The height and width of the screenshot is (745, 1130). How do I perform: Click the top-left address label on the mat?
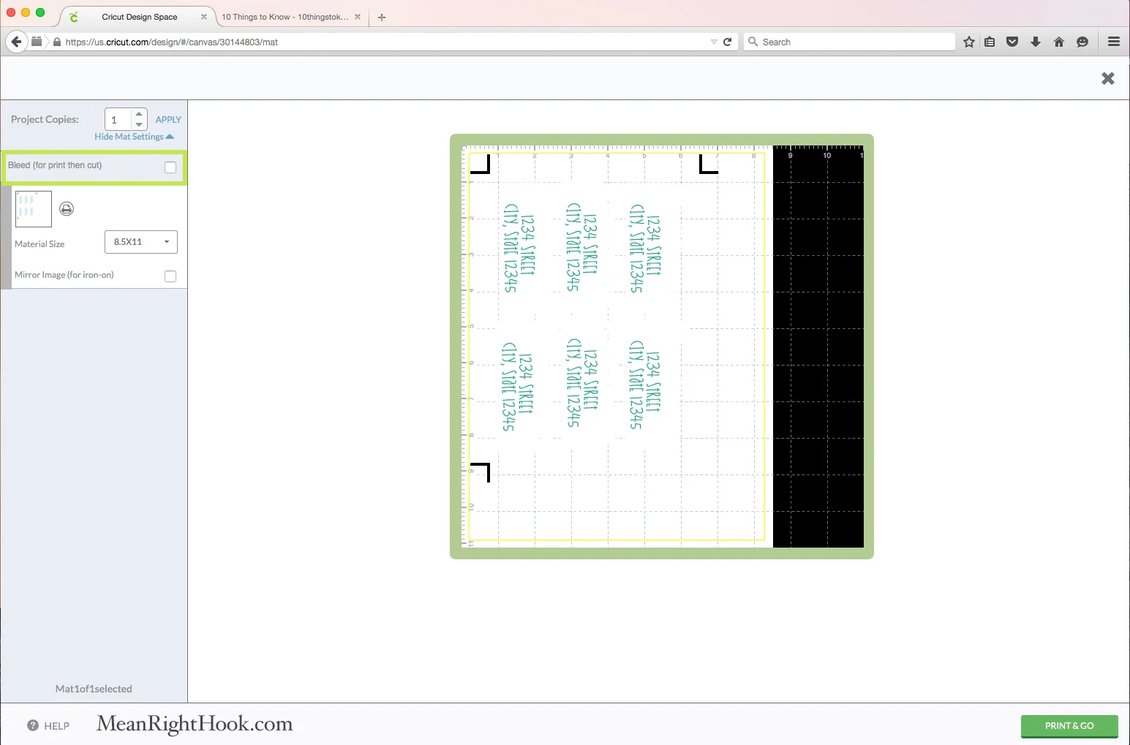click(x=520, y=247)
